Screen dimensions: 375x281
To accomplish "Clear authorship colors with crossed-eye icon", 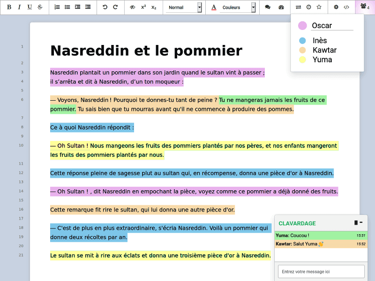I will point(133,7).
